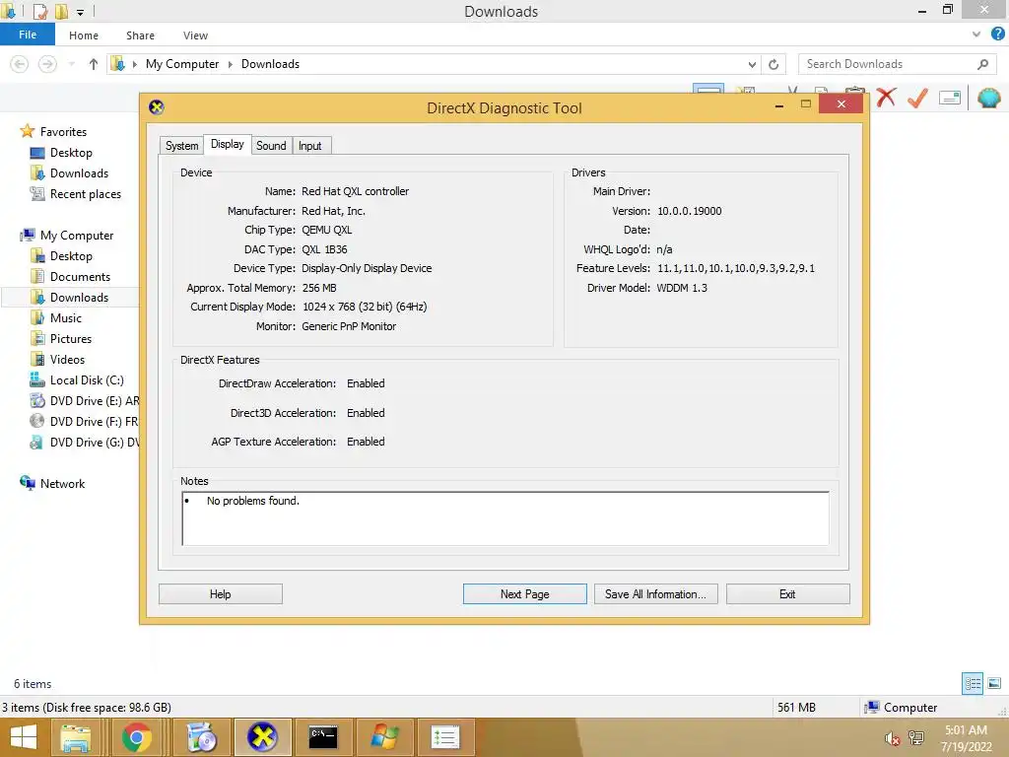Click the properties card toolbar icon
1009x757 pixels.
950,98
